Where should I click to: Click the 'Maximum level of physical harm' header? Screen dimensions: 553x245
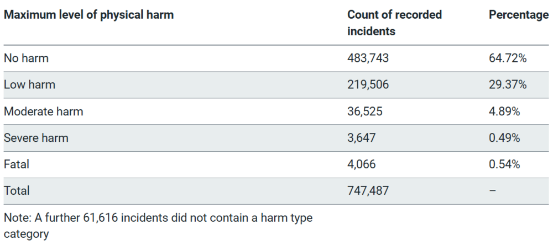89,15
